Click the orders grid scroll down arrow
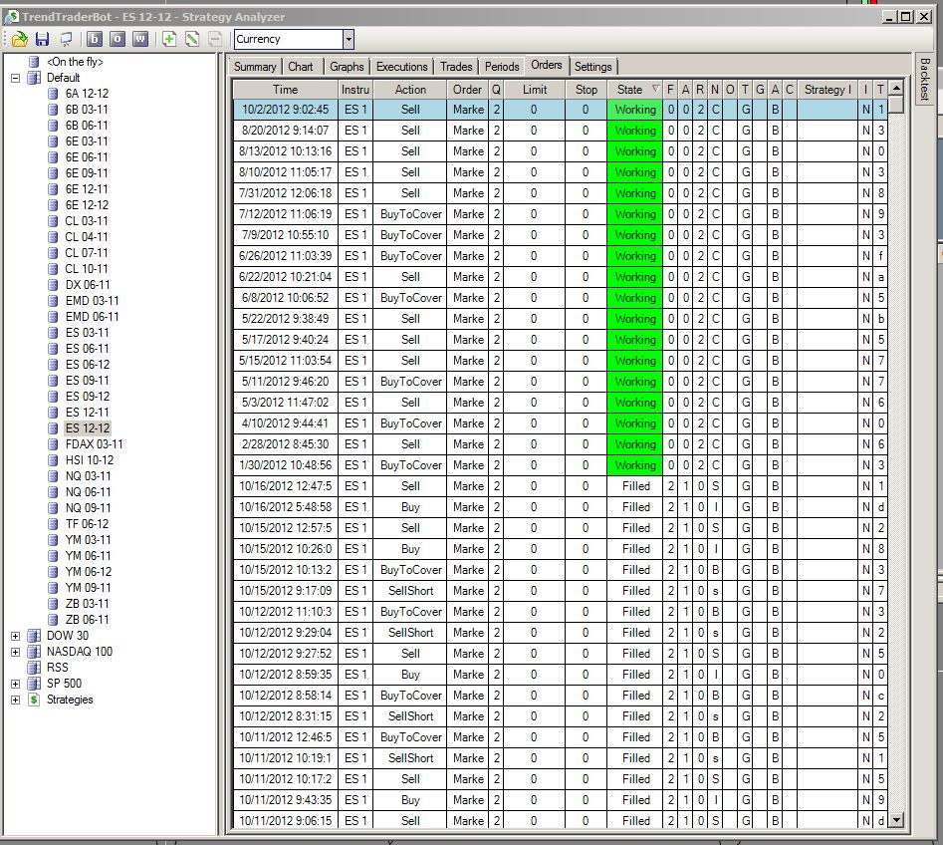Screen dimensions: 943x845 click(896, 819)
